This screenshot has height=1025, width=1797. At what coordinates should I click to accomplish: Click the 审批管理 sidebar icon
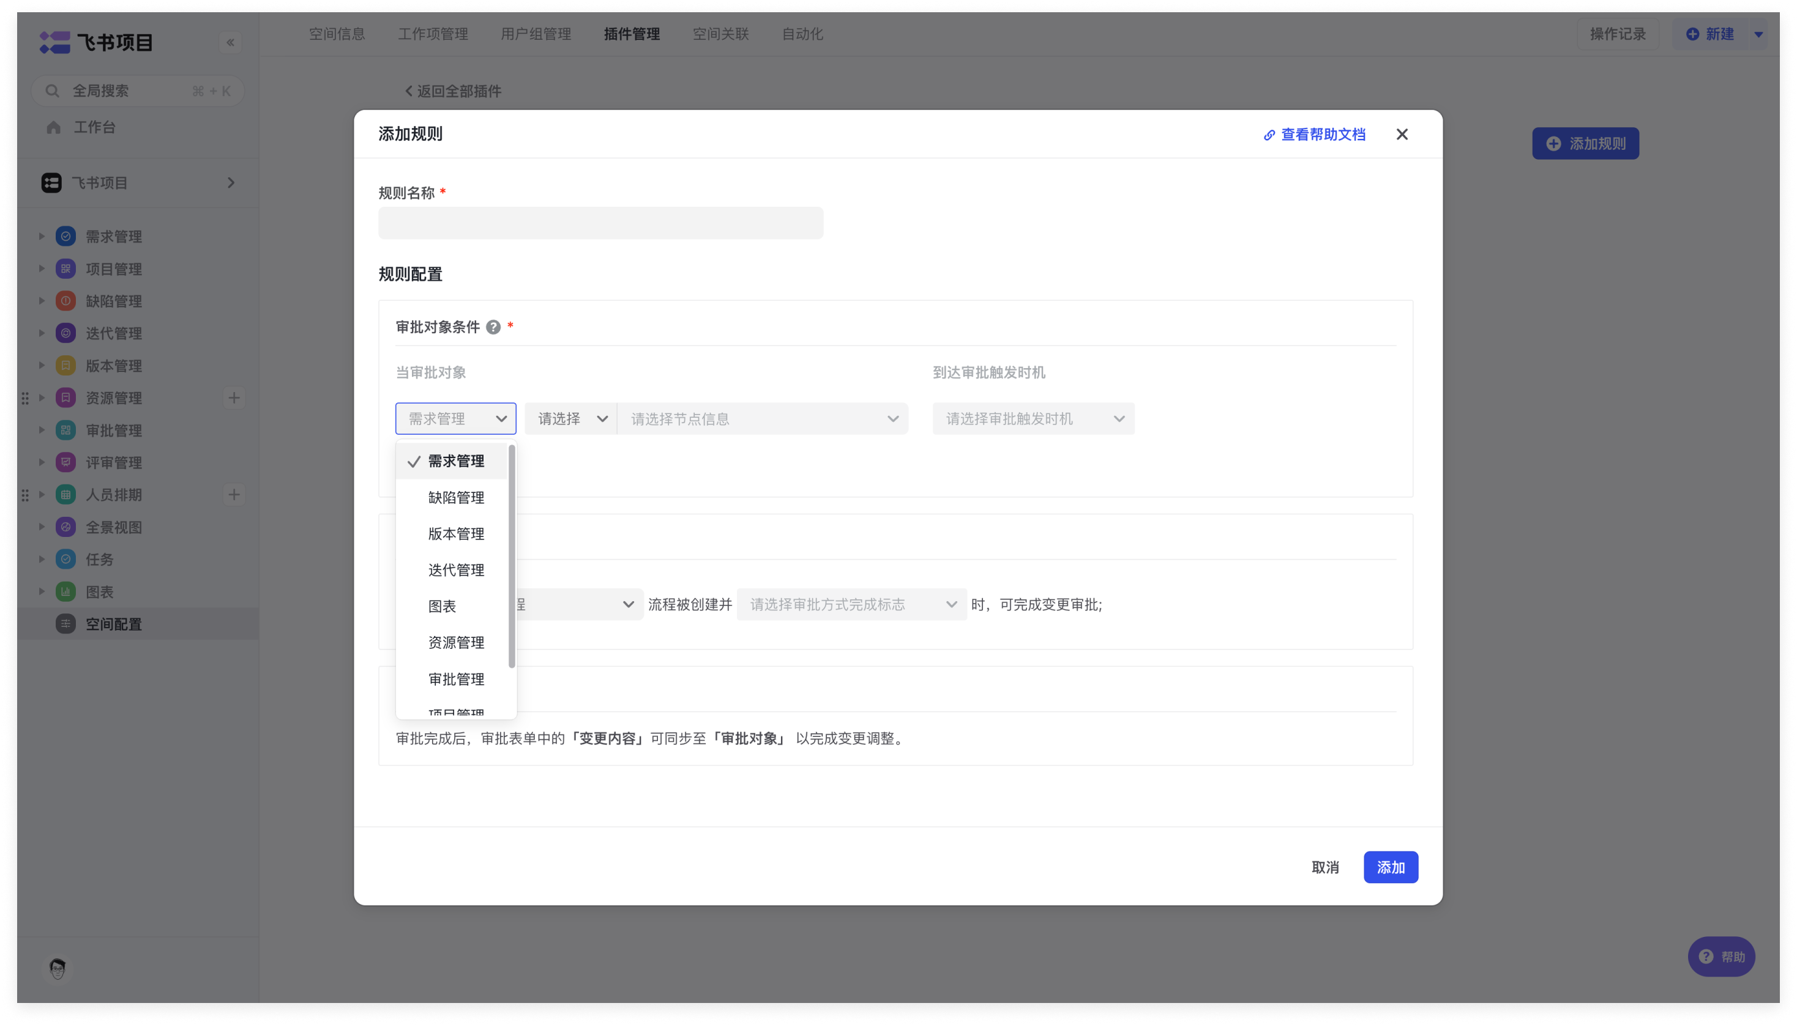coord(65,430)
